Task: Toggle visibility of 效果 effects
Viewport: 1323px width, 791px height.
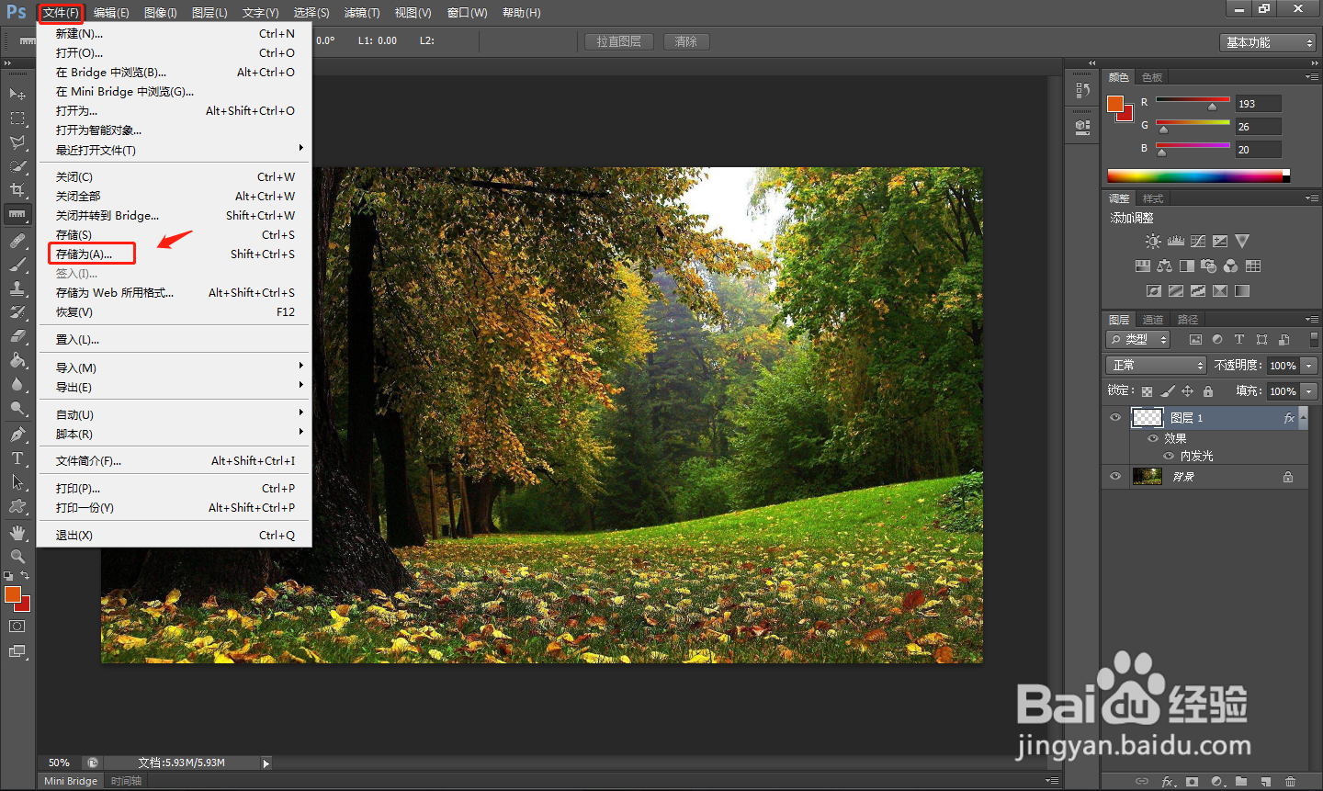Action: pos(1153,438)
